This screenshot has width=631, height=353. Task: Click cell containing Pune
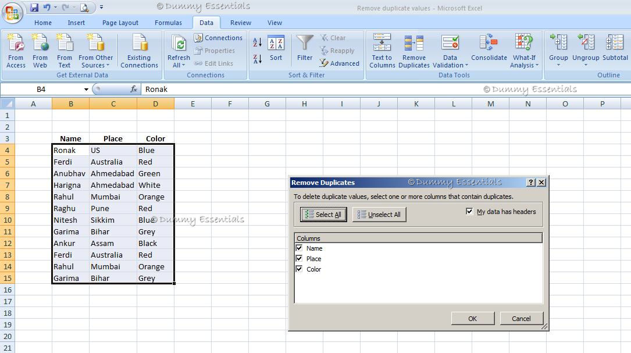tap(113, 209)
